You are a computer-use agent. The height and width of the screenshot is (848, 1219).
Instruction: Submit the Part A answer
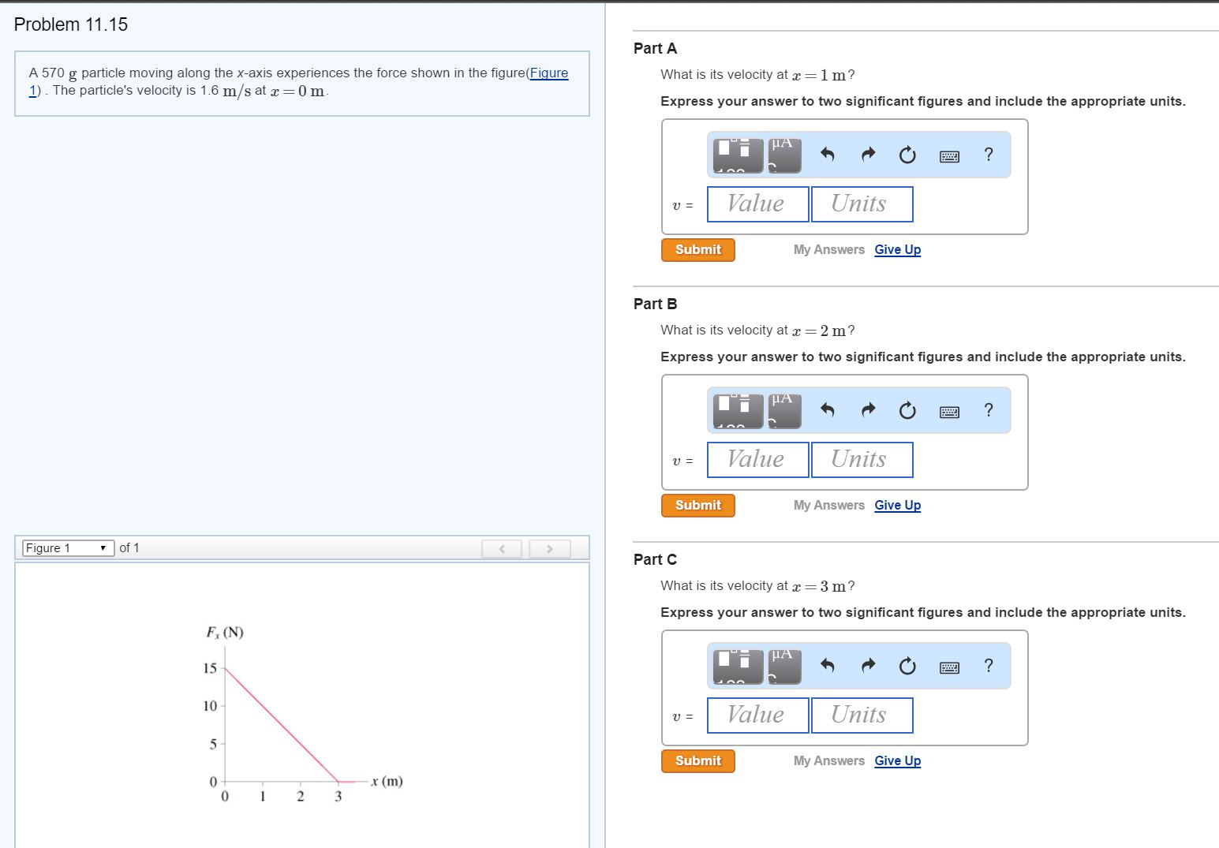tap(697, 250)
